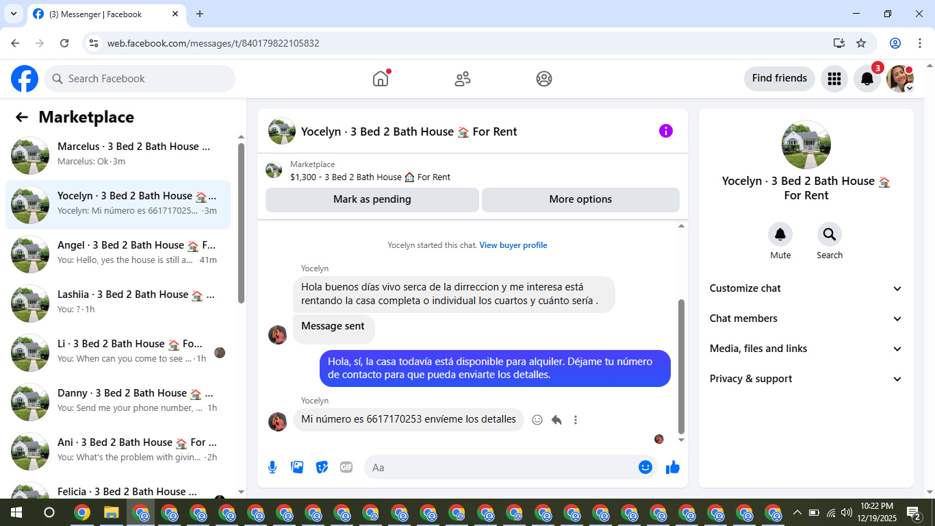Click the Facebook logo icon
This screenshot has width=935, height=526.
coord(25,79)
